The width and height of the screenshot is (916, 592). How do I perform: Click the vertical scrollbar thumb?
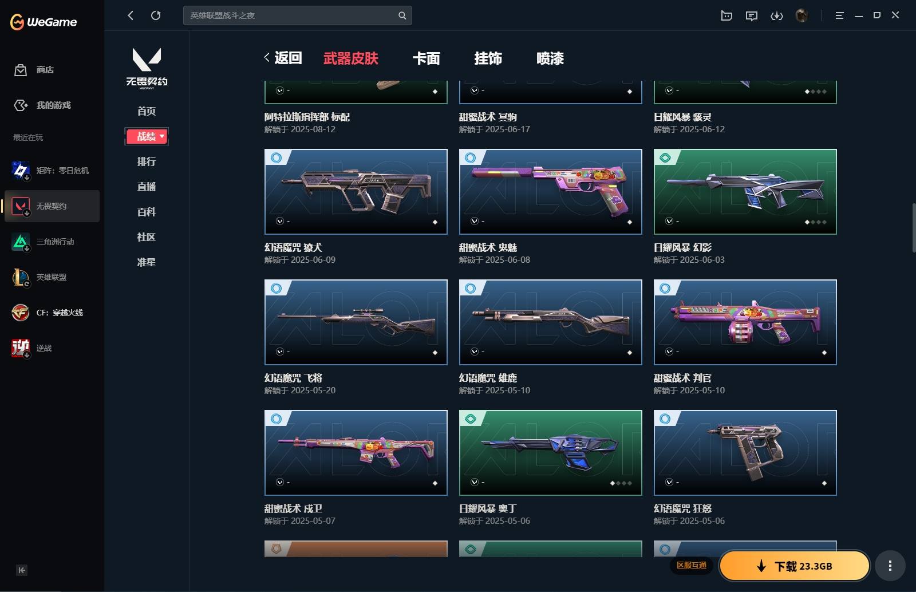pos(914,228)
